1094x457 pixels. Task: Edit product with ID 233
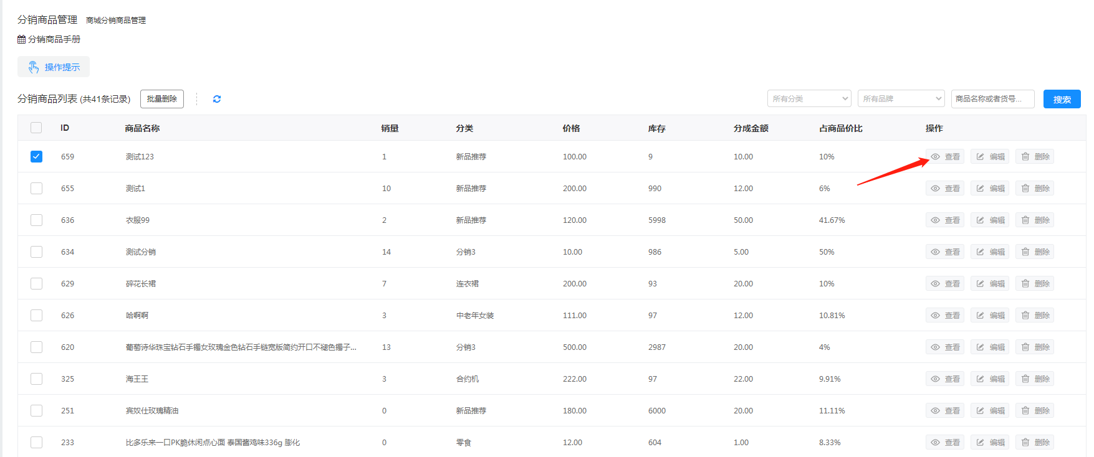(x=990, y=442)
